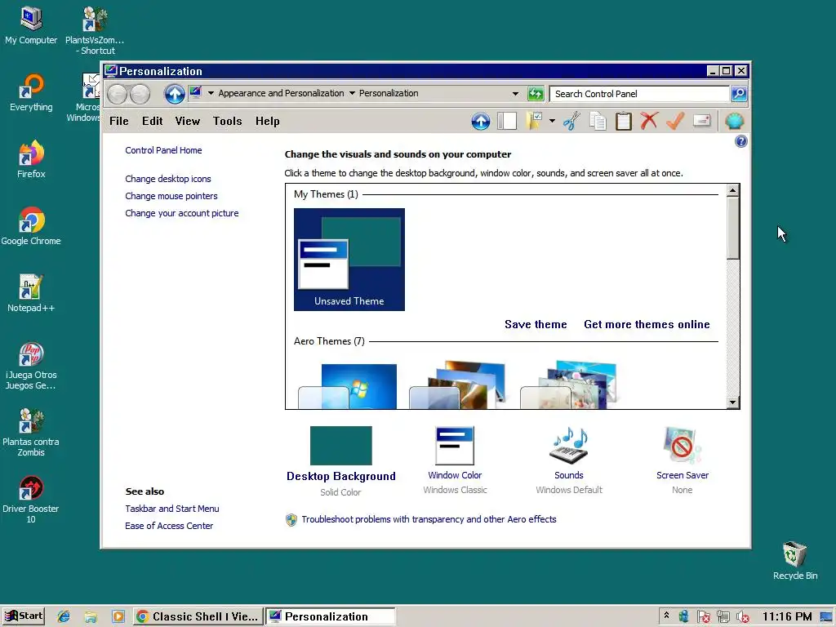
Task: Click the Refresh button beside address bar
Action: coord(536,94)
